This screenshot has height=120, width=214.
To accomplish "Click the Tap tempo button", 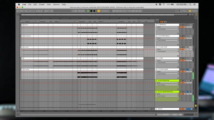I will pyautogui.click(x=24, y=11).
